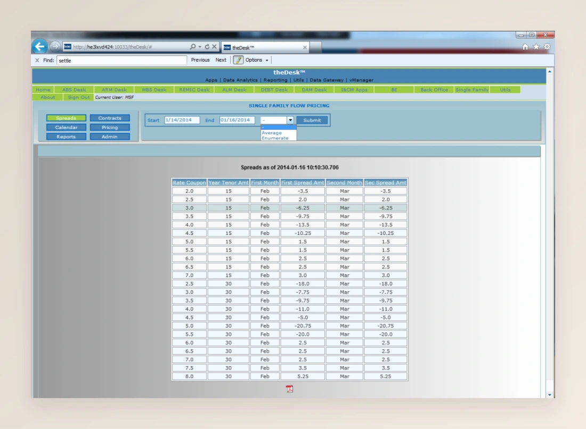Click the Sign Out tab
The height and width of the screenshot is (429, 586).
click(78, 97)
